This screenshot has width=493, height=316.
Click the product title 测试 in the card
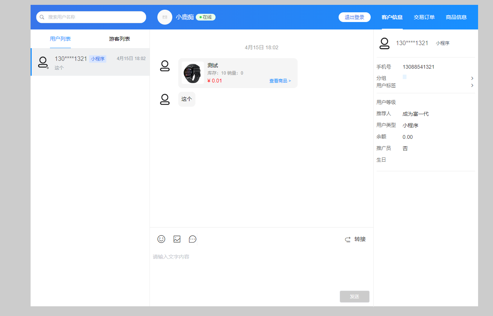(x=213, y=66)
